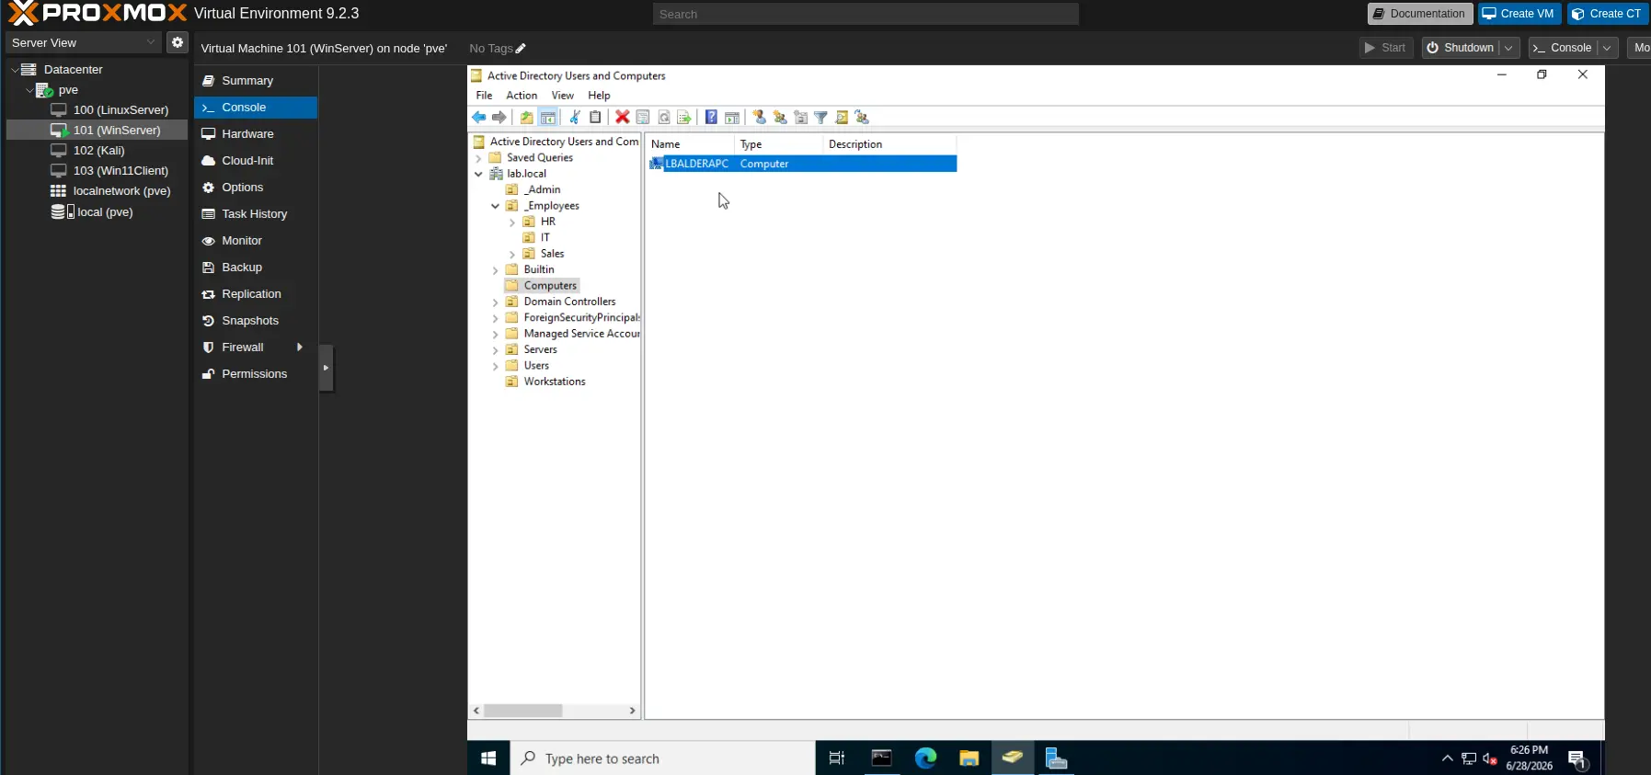Open Task View on Windows taskbar
This screenshot has width=1651, height=775.
[837, 758]
